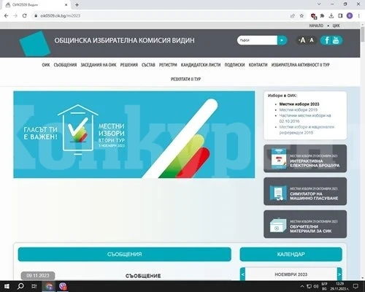Viewport: 365px width, 292px height.
Task: Open the РЕШЕНИЯ menu item
Action: click(x=129, y=65)
